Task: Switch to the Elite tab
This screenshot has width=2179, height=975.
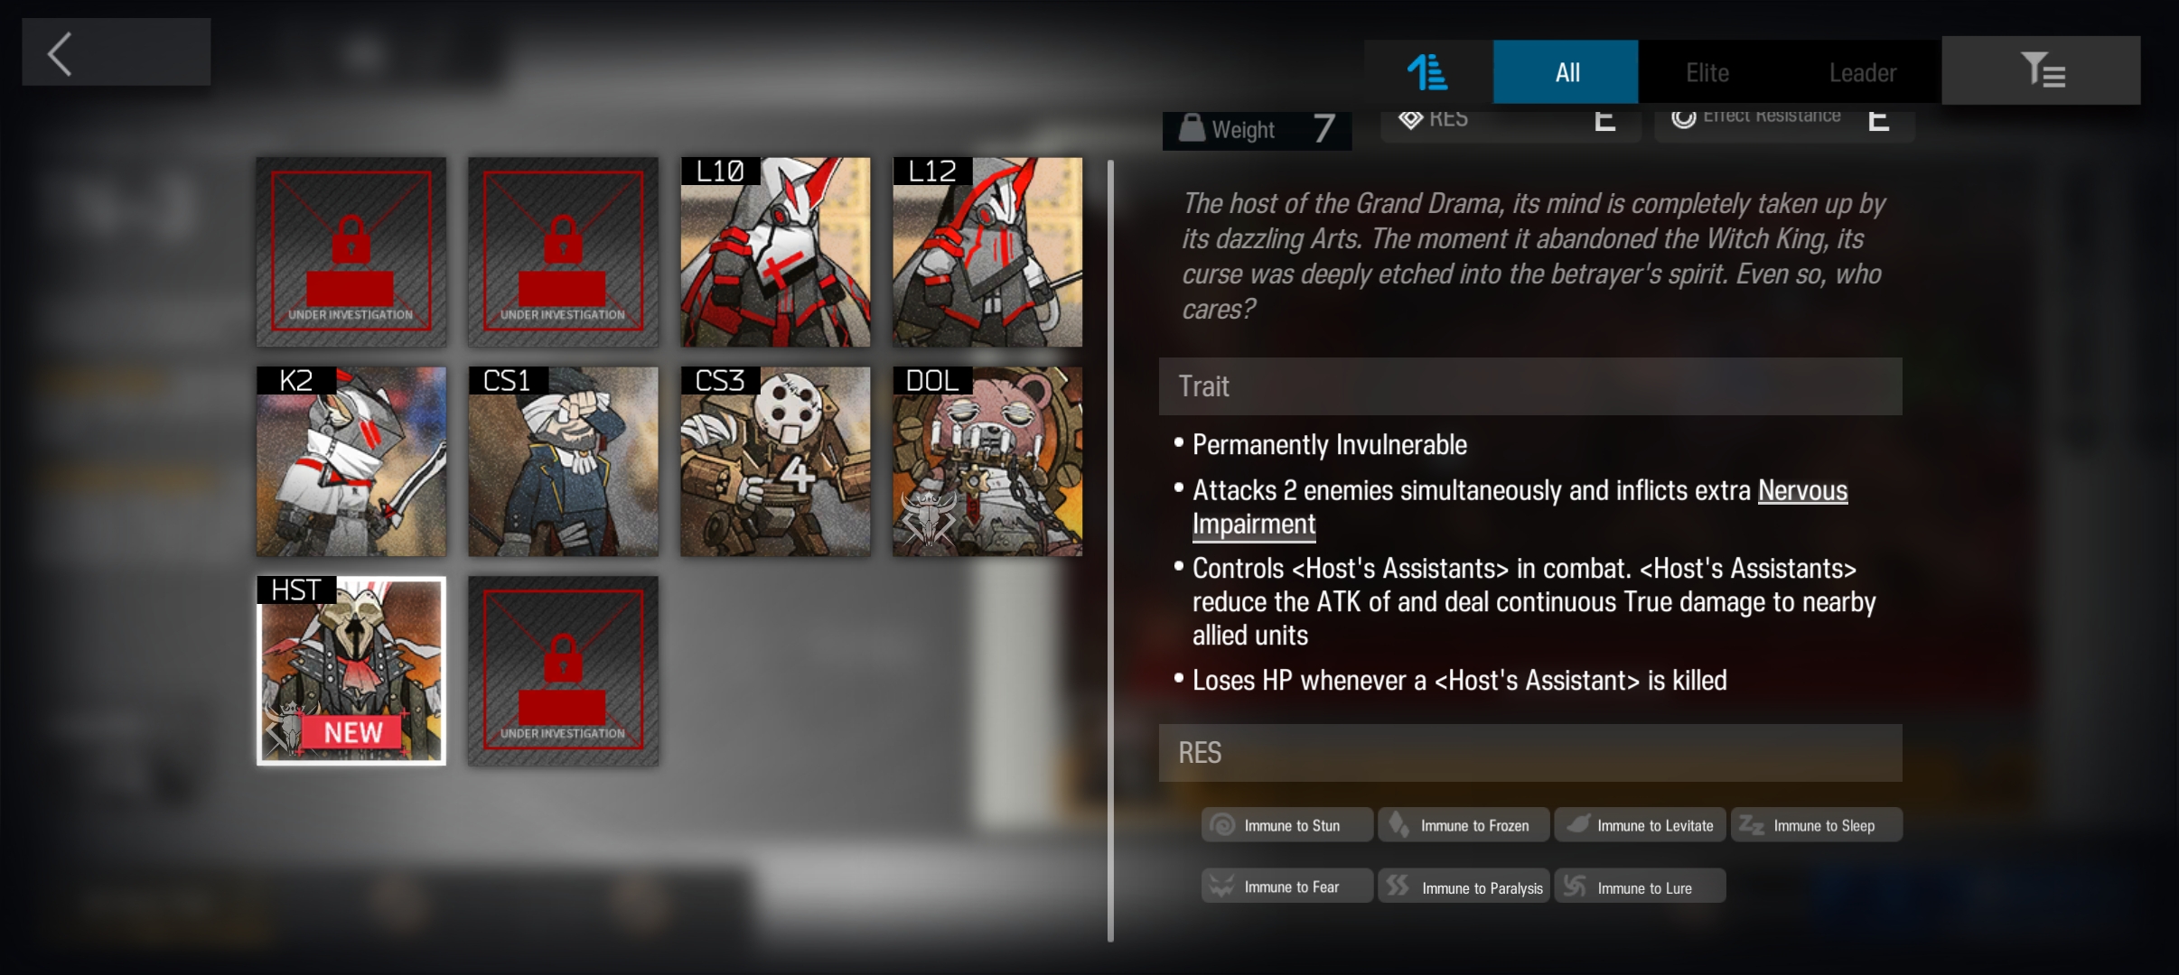Action: click(1707, 72)
